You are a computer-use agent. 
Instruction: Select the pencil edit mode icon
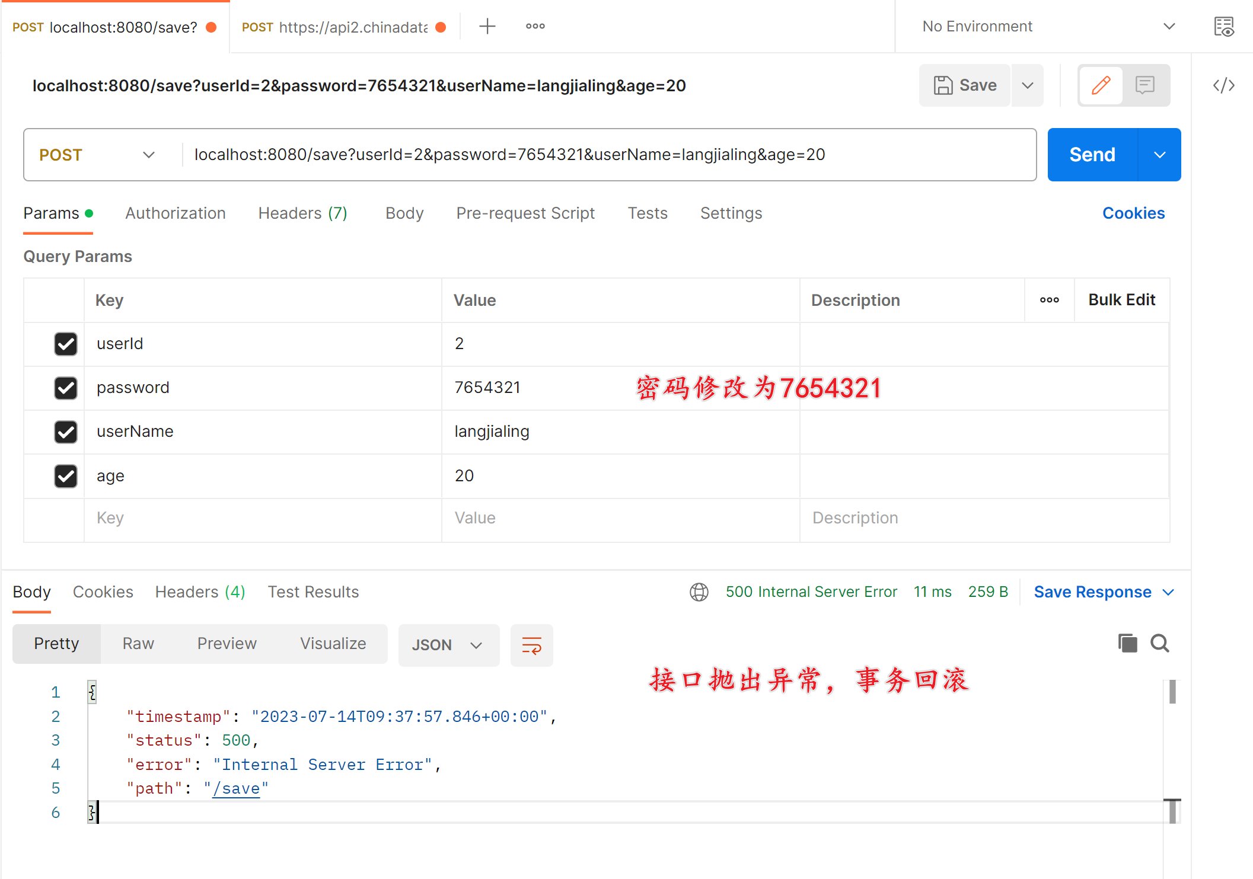pos(1101,85)
